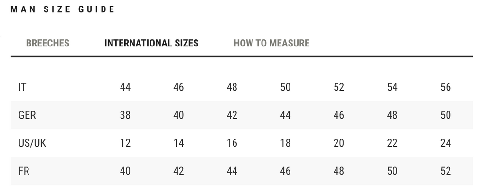486x194 pixels.
Task: Click IT size 50
Action: 285,87
